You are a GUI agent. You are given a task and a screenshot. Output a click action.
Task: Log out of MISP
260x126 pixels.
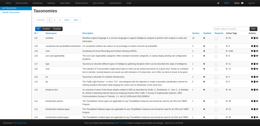click(x=251, y=3)
